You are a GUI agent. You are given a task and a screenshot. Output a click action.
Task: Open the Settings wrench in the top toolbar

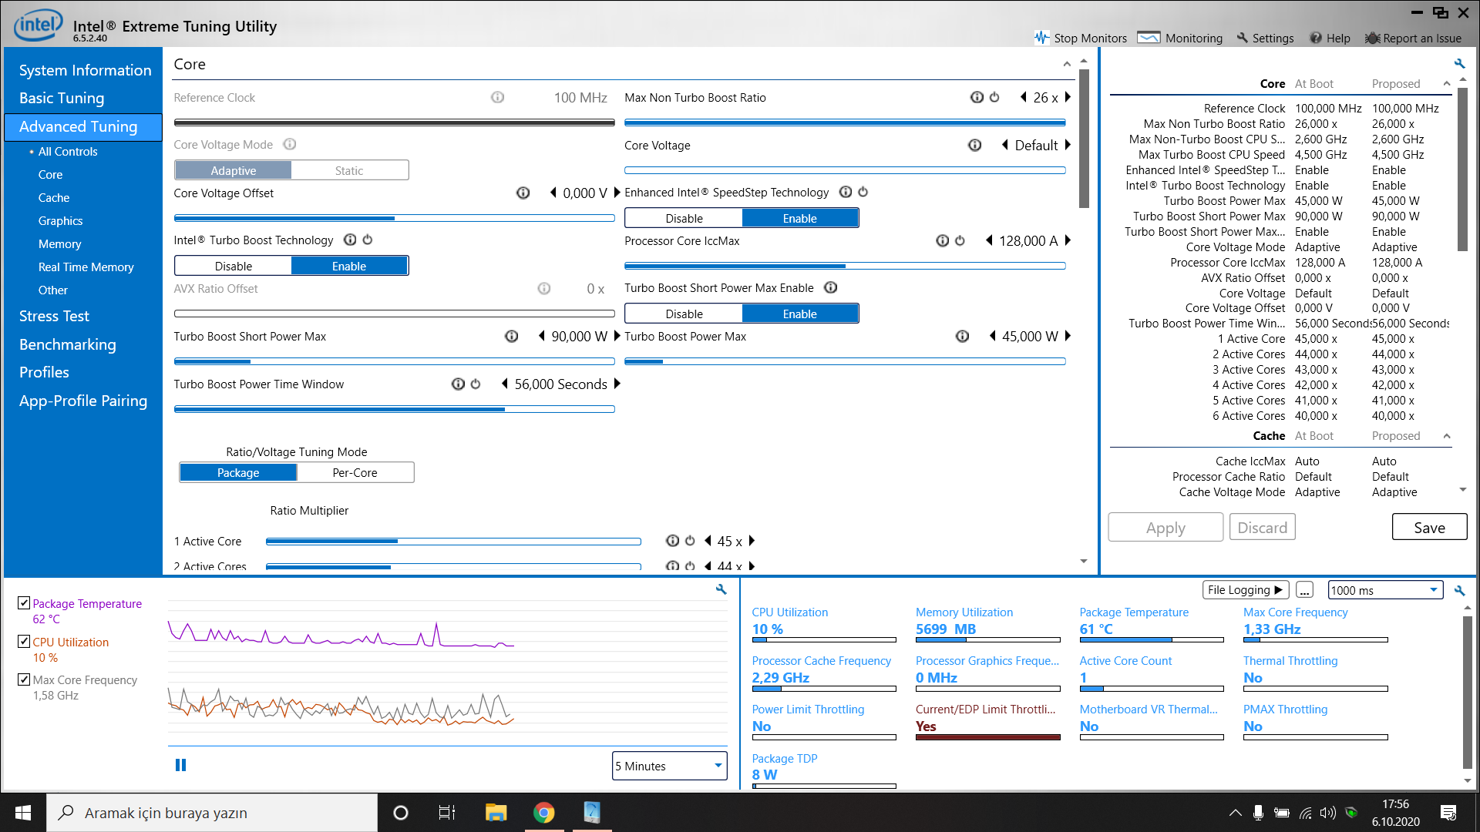point(1243,38)
